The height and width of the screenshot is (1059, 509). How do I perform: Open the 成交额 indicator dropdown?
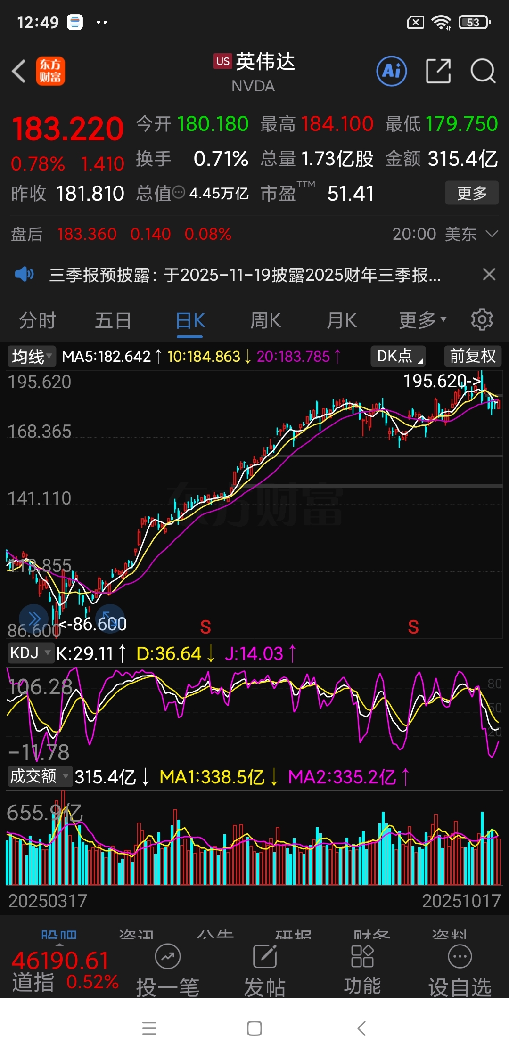(x=40, y=776)
